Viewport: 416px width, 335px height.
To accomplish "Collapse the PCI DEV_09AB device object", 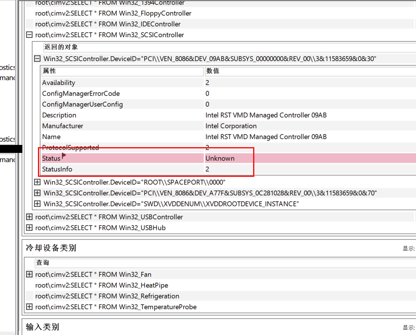I will [37, 59].
